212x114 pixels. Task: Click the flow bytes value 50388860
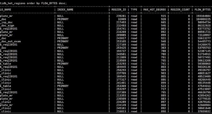click(204, 64)
